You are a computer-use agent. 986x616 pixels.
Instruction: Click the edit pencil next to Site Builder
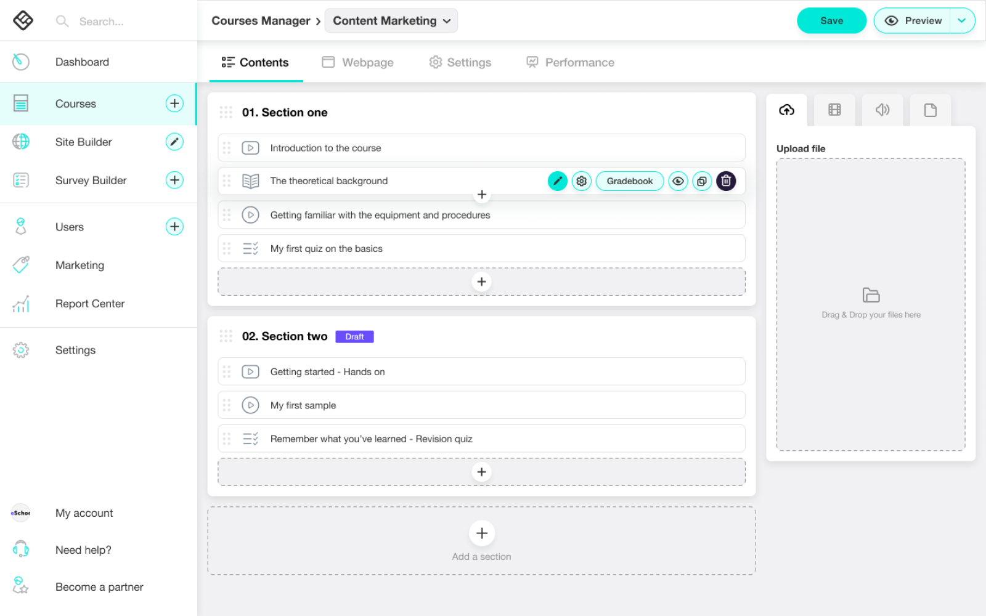[174, 142]
